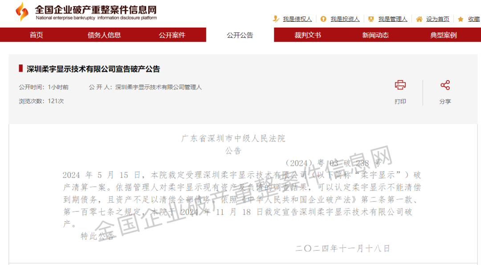The width and height of the screenshot is (481, 265).
Task: Click the 打印 label
Action: coord(400,101)
